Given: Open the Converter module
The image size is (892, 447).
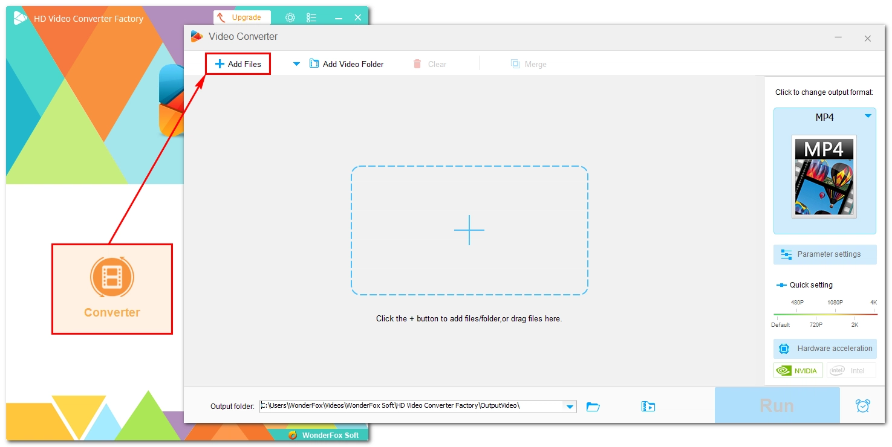Looking at the screenshot, I should click(x=112, y=289).
